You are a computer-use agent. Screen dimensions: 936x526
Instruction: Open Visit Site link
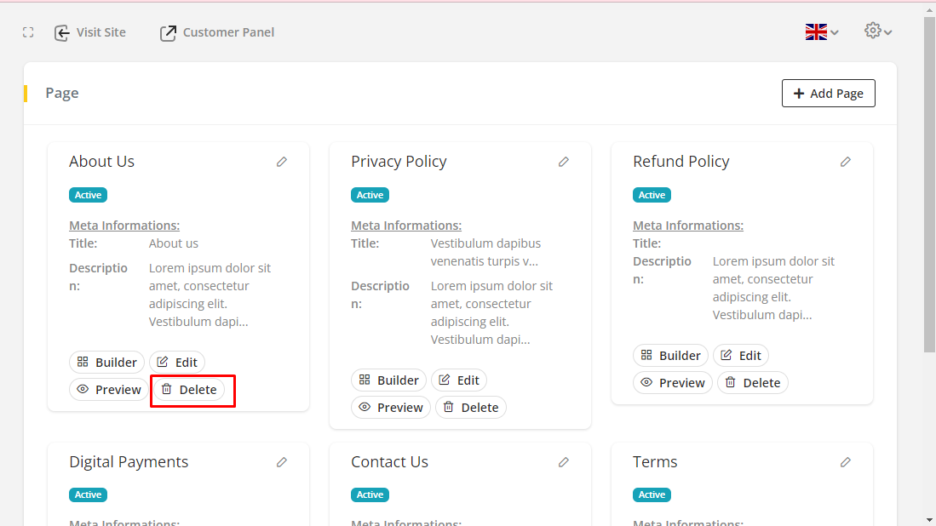(90, 32)
